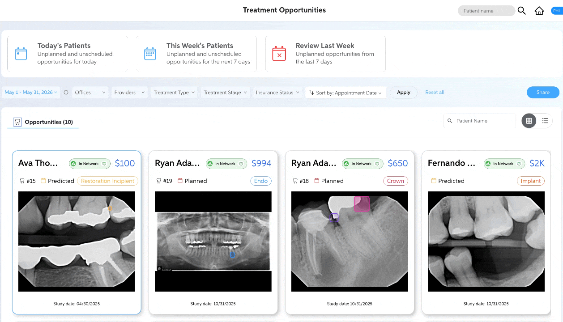The height and width of the screenshot is (322, 563).
Task: Open the Offices dropdown
Action: (x=90, y=93)
